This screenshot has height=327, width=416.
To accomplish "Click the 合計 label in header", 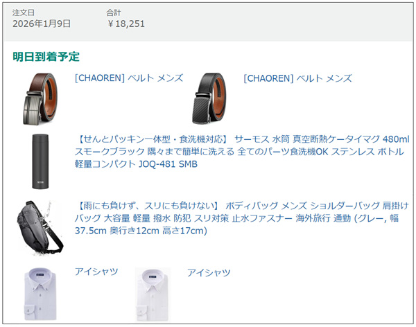I will [x=114, y=12].
